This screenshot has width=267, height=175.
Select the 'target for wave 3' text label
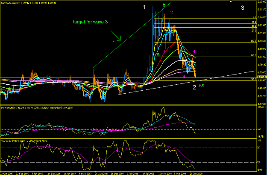point(90,22)
